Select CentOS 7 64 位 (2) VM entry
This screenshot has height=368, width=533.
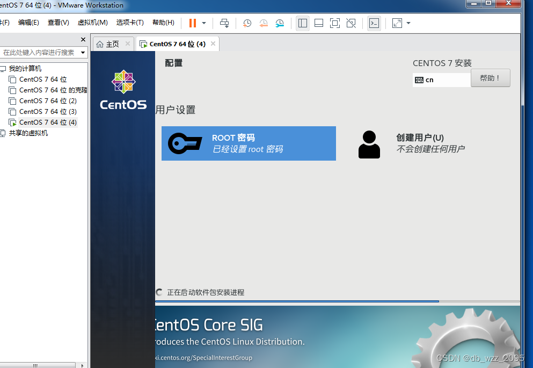(48, 101)
